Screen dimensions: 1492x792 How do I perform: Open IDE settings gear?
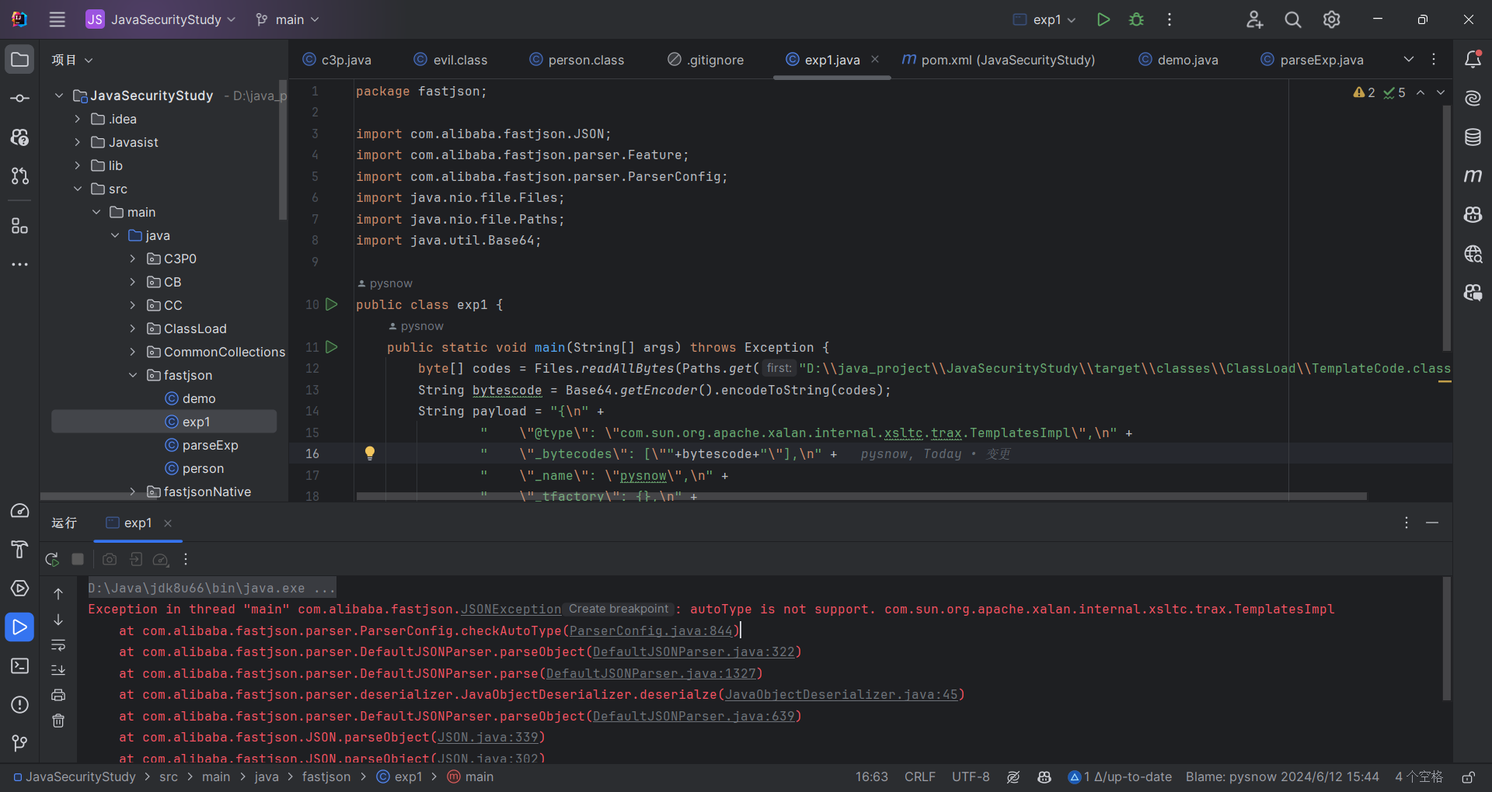[x=1332, y=19]
